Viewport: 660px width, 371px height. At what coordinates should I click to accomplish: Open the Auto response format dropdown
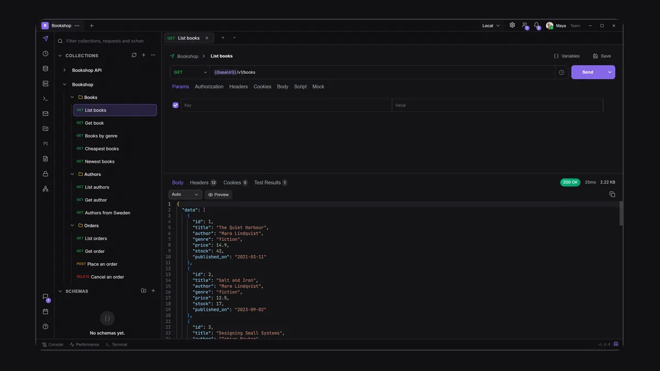[x=185, y=195]
